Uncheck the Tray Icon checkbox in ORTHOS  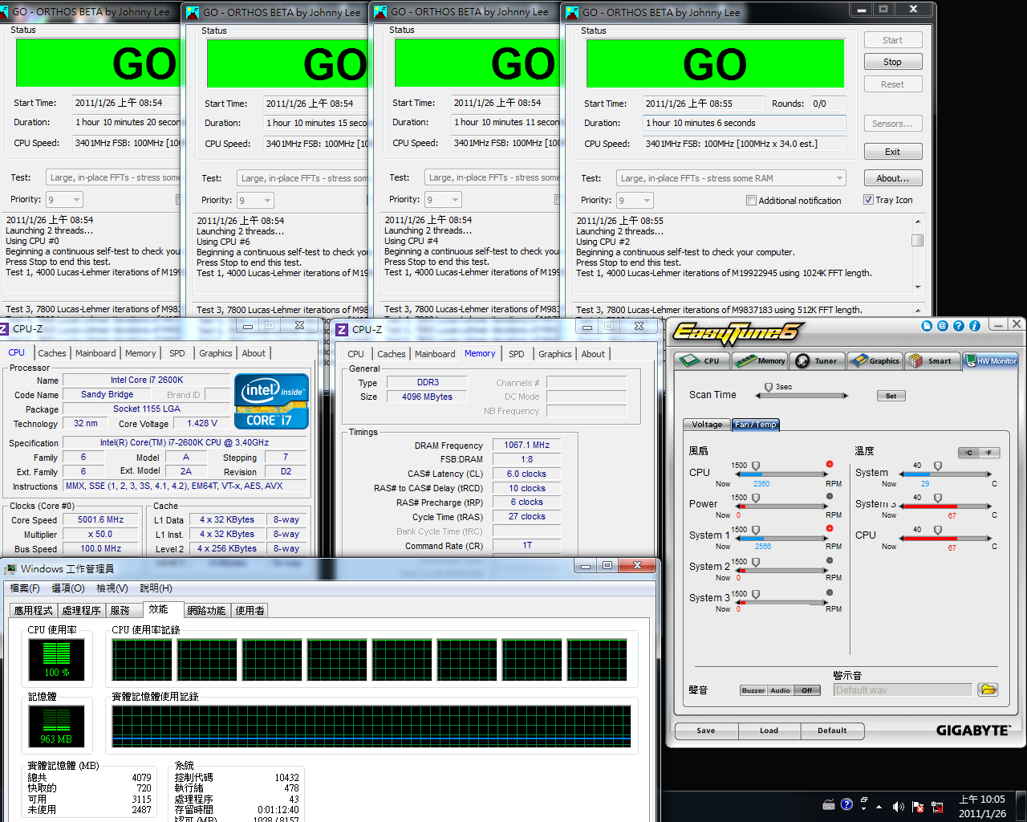pos(868,200)
